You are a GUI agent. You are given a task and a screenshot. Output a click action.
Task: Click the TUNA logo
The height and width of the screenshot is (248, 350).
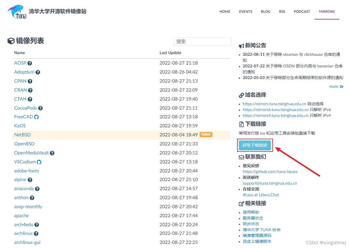(17, 12)
